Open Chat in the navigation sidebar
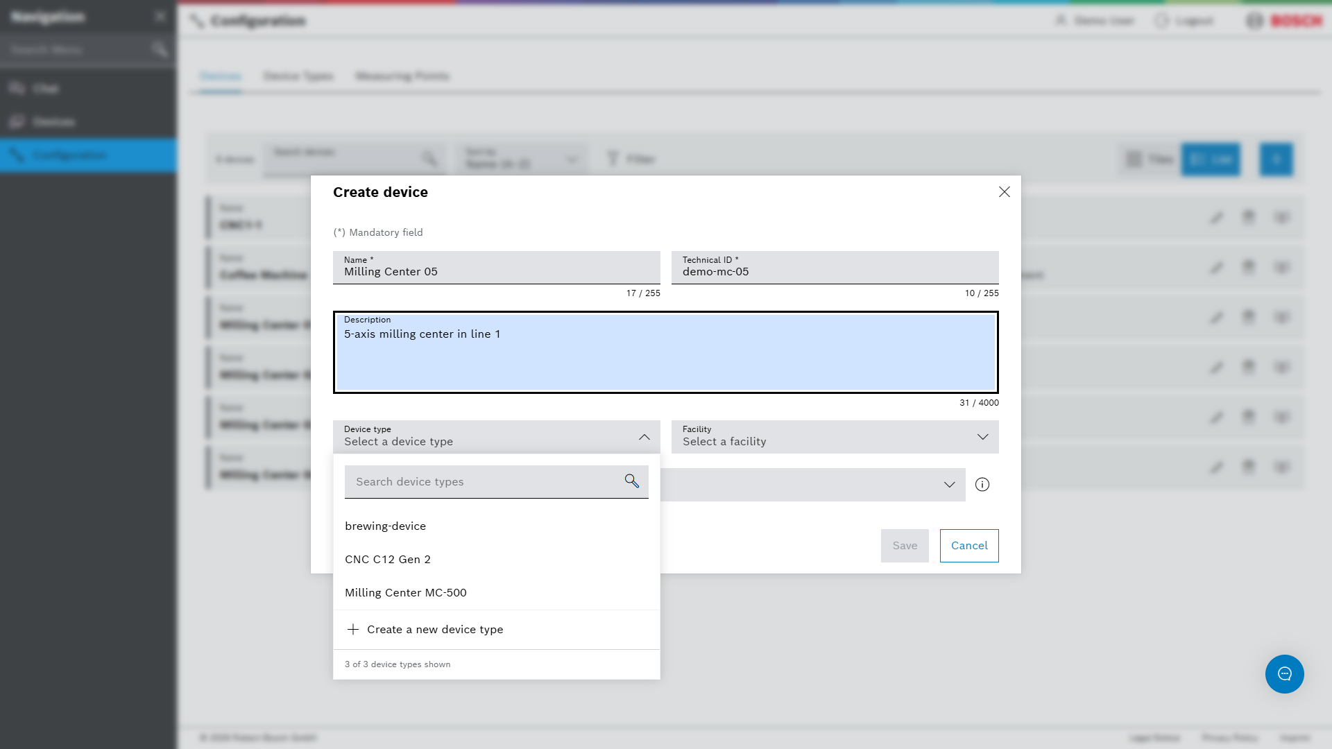 point(88,89)
